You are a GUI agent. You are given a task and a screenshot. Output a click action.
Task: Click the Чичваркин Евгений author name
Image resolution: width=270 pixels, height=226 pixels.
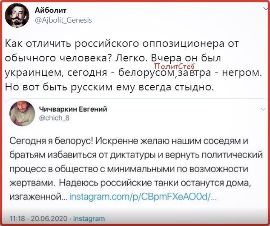73,109
